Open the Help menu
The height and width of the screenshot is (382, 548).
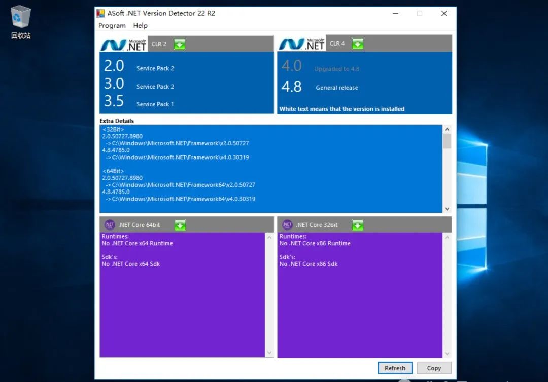[x=141, y=25]
